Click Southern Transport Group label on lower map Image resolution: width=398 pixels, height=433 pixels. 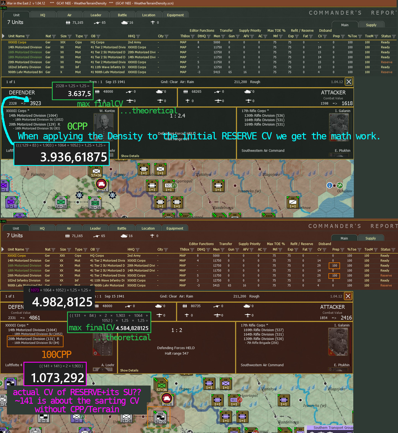333,427
